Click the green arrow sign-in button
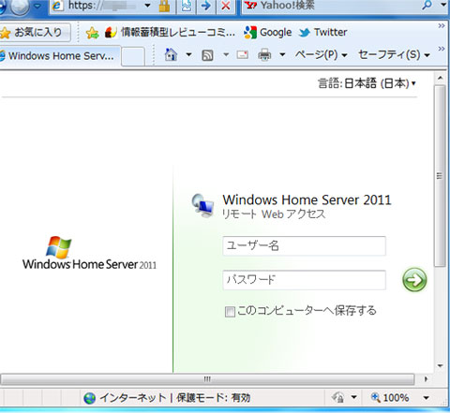450x413 pixels. click(414, 280)
